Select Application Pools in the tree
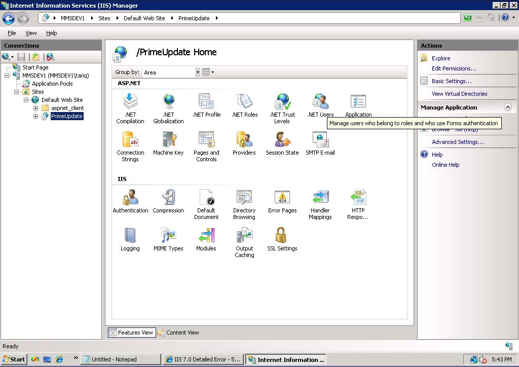 point(52,84)
